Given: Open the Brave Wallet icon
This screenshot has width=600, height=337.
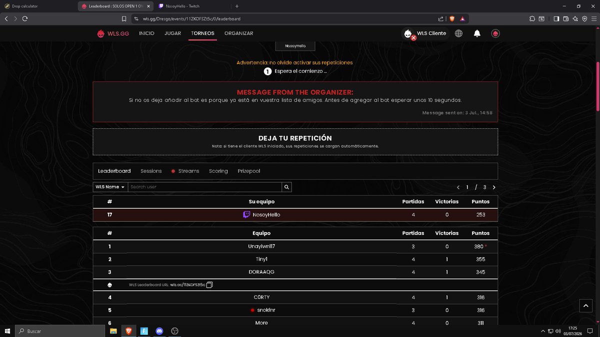Looking at the screenshot, I should coord(566,18).
